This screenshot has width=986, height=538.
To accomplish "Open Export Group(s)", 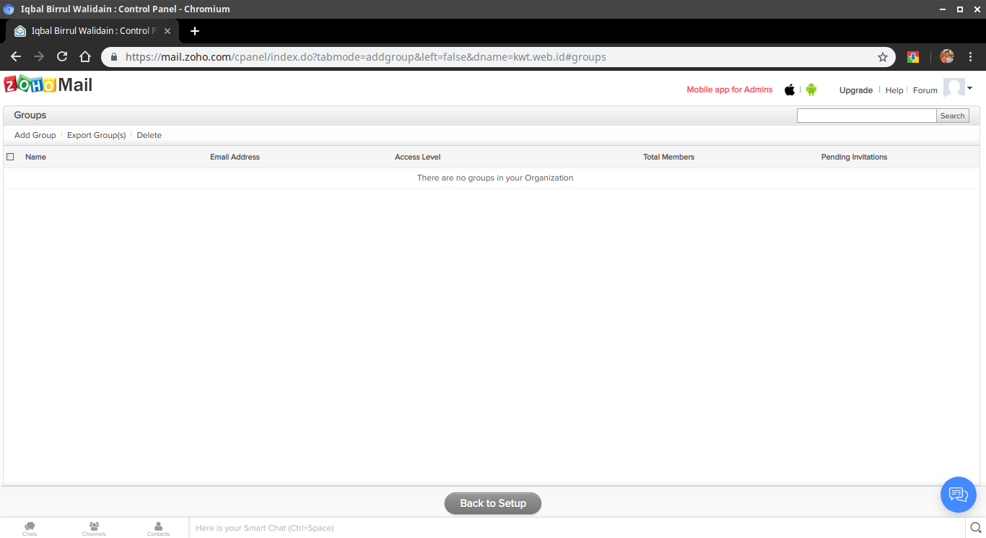I will pyautogui.click(x=96, y=135).
